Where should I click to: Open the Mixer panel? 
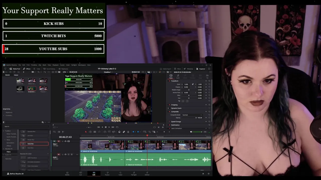[x=178, y=69]
